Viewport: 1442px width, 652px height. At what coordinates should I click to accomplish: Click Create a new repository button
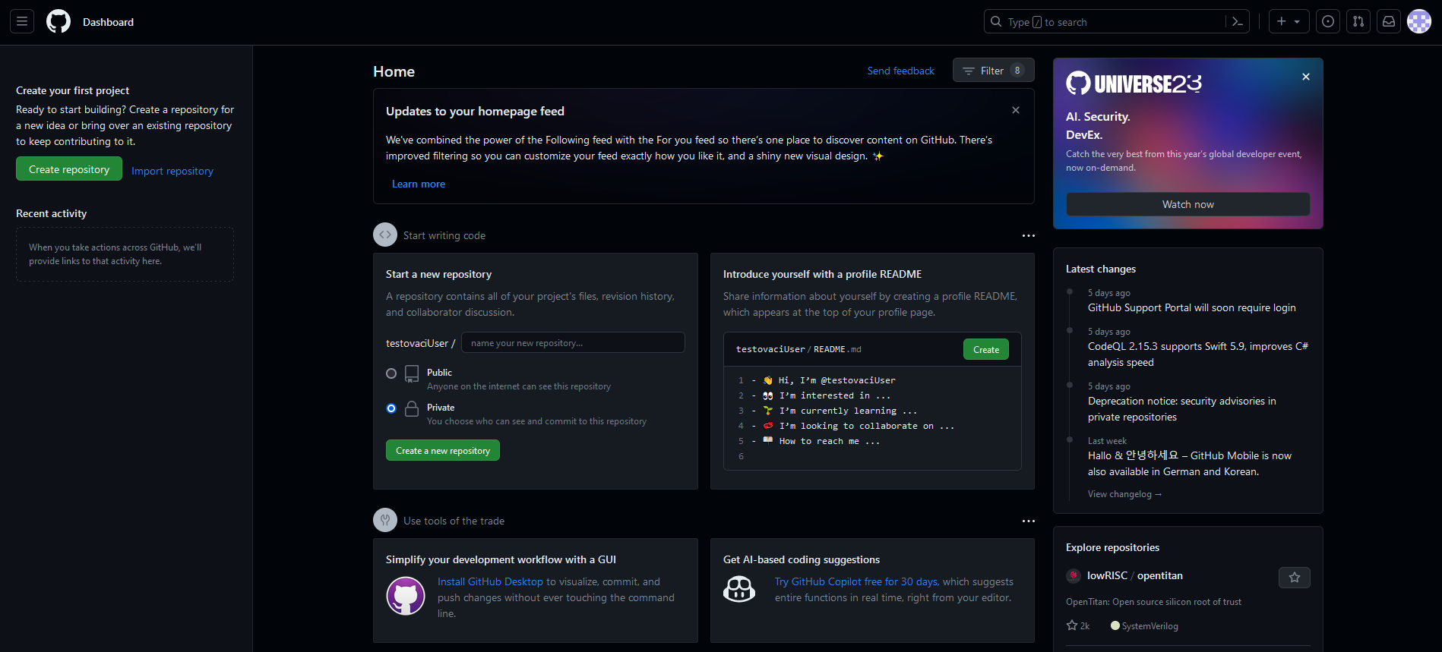point(443,450)
